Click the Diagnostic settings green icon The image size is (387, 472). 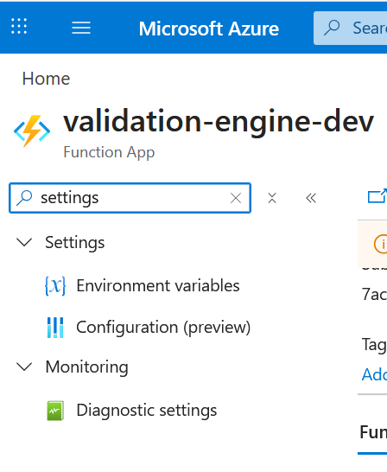click(55, 411)
